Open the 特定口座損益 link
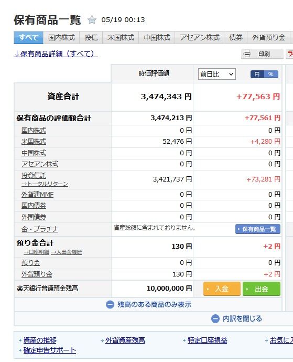Viewport: 293px width, 362px height. coord(208,340)
